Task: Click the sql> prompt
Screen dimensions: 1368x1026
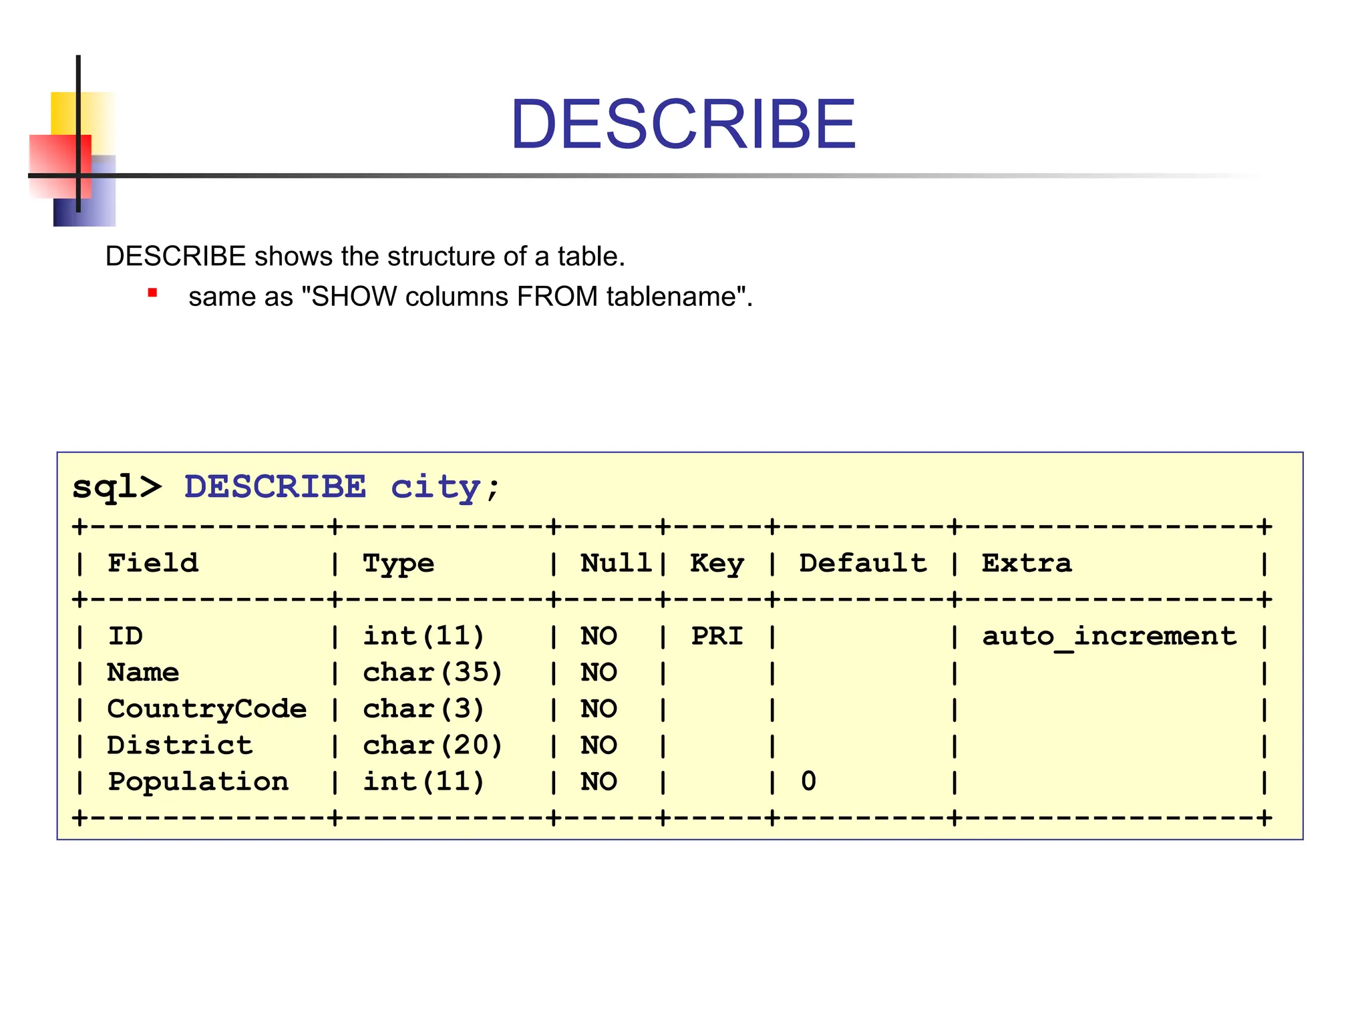Action: [x=117, y=486]
